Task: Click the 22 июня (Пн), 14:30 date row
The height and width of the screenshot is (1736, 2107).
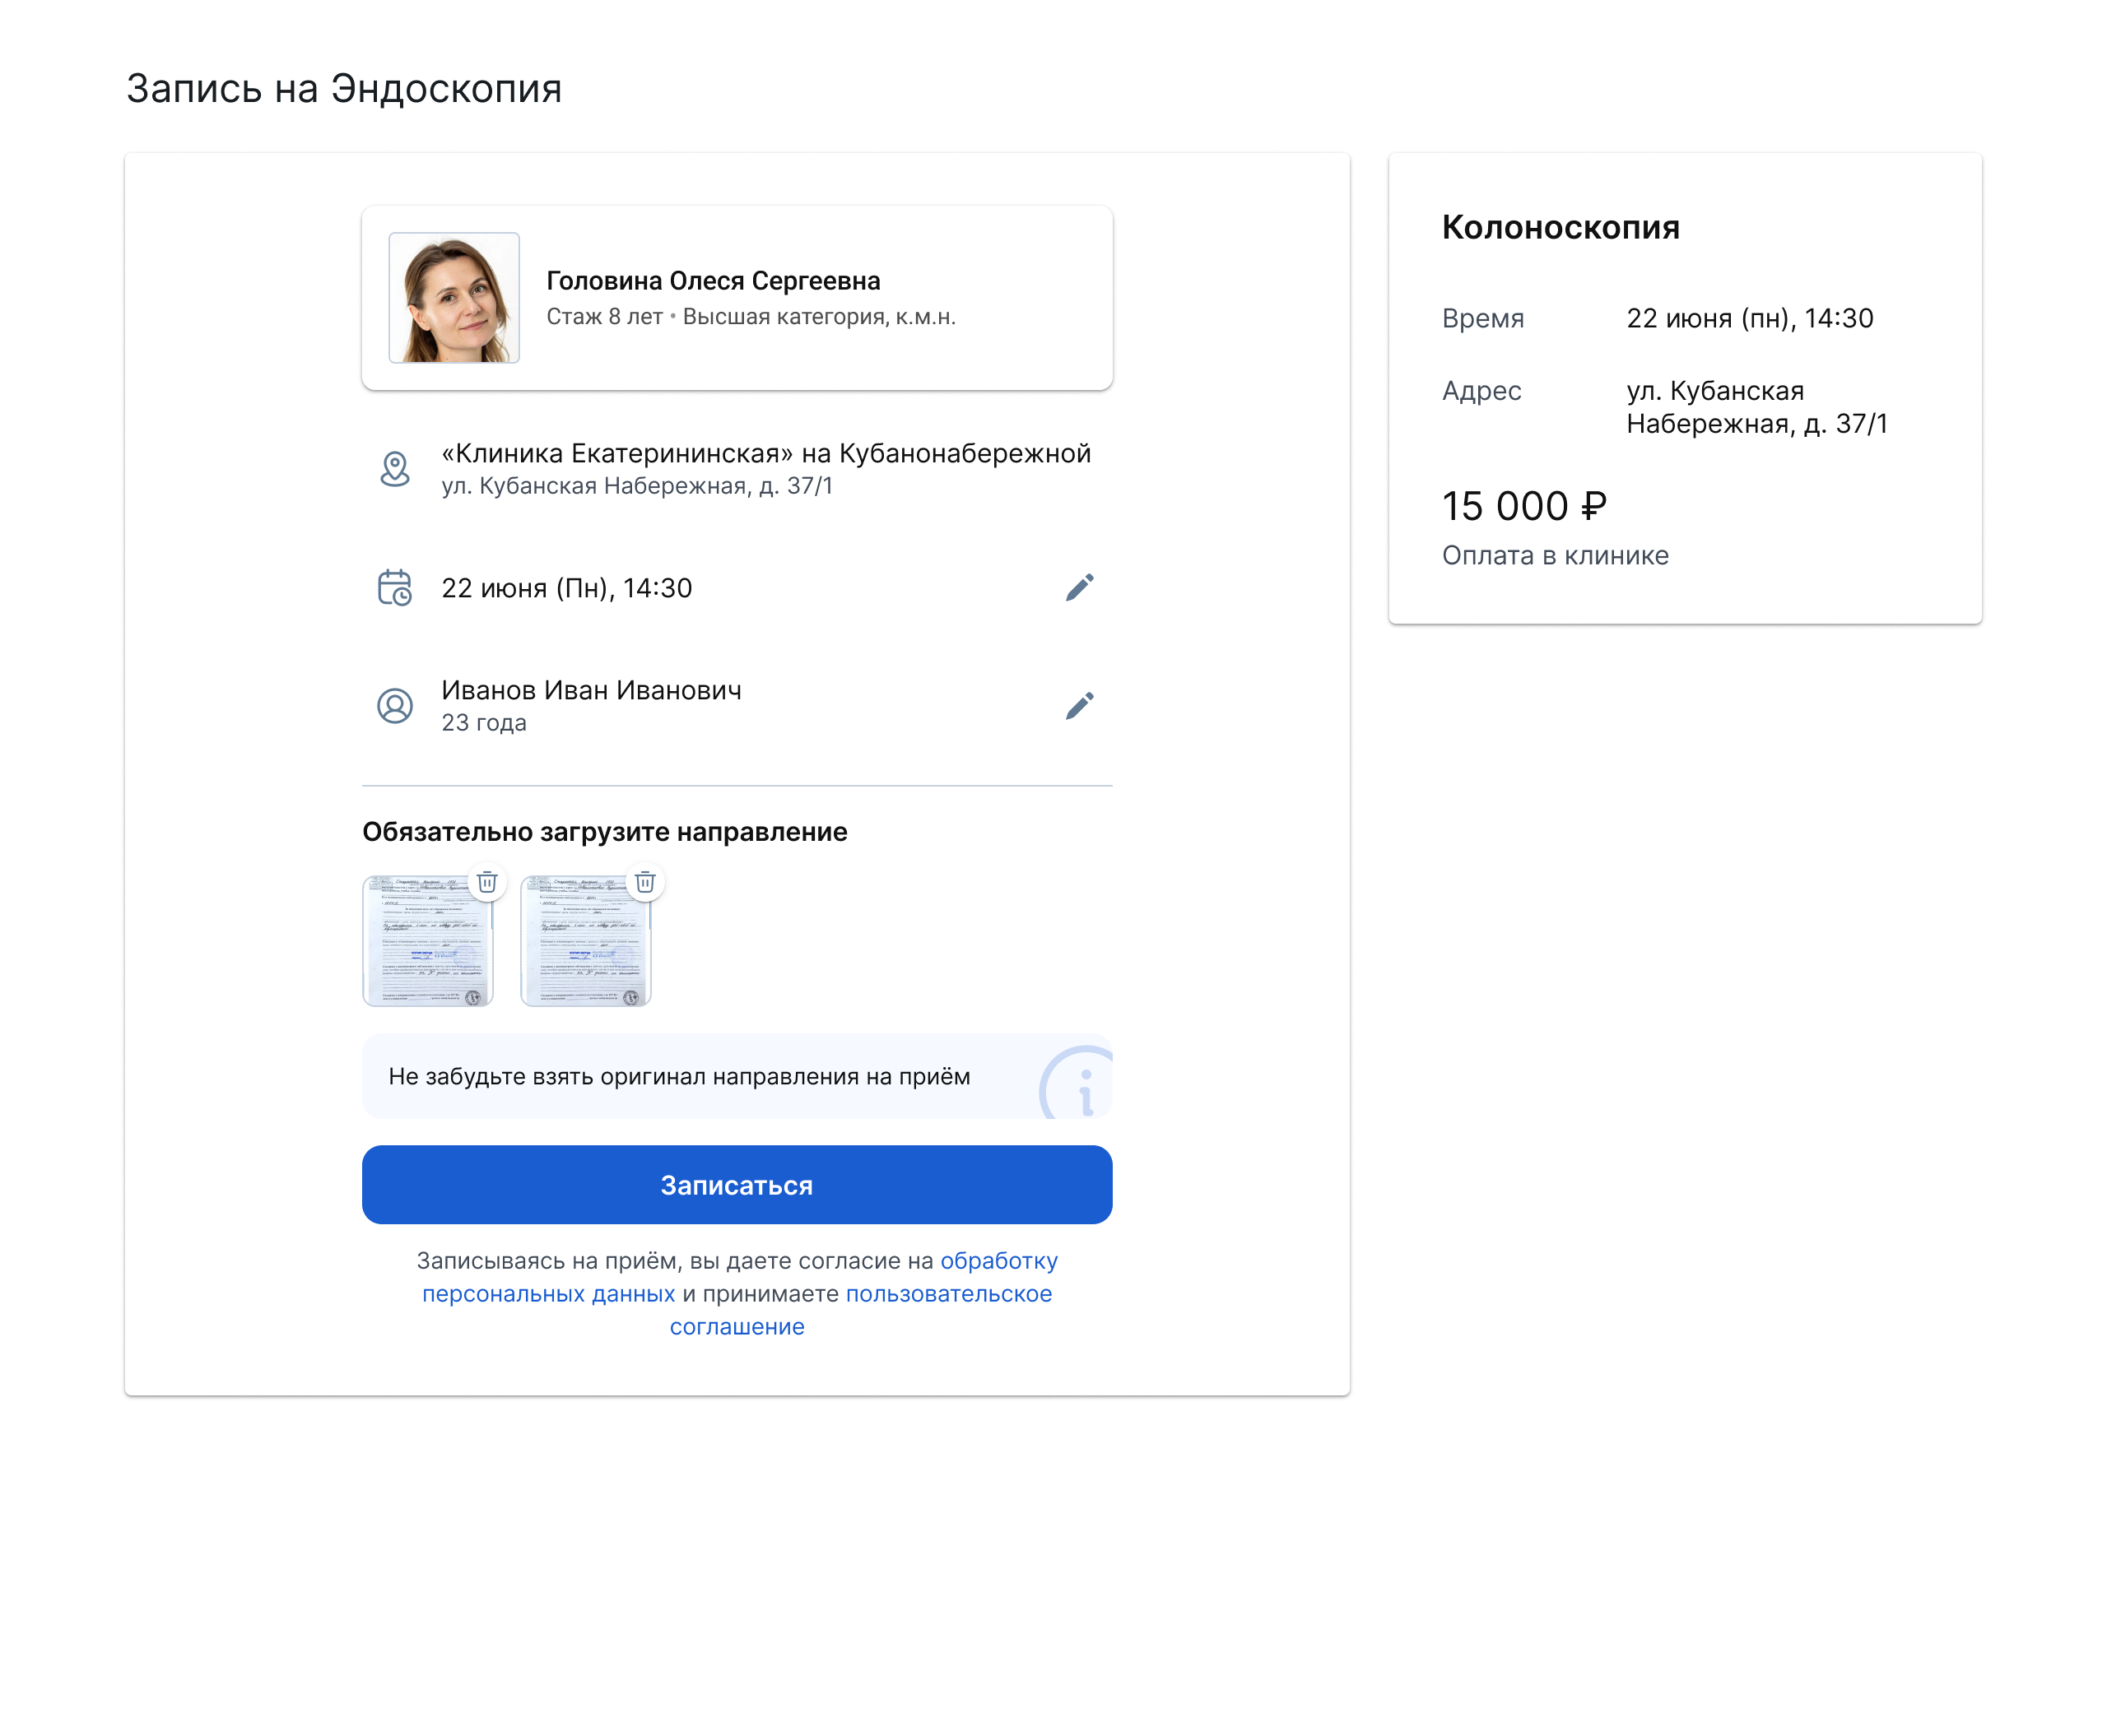Action: point(737,588)
